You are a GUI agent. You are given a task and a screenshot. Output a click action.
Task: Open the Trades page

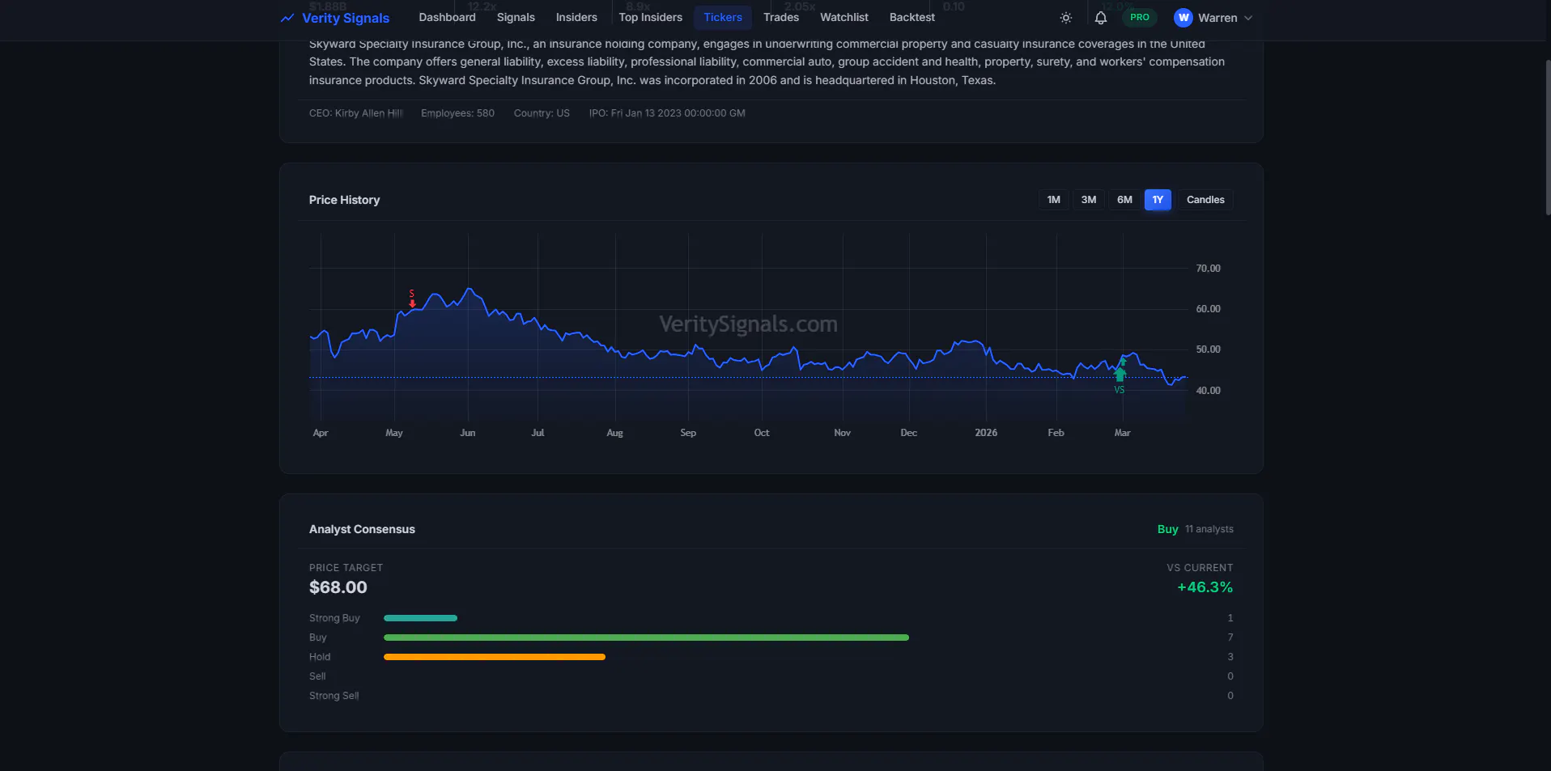click(x=781, y=17)
